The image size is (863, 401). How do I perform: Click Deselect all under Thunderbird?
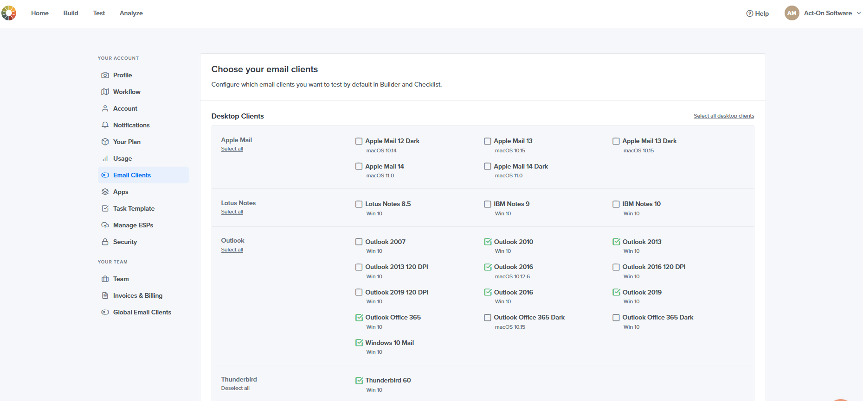click(x=235, y=388)
